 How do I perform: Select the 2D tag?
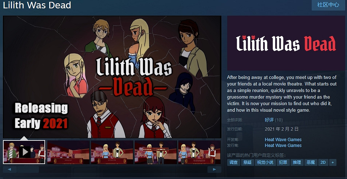click(x=323, y=162)
